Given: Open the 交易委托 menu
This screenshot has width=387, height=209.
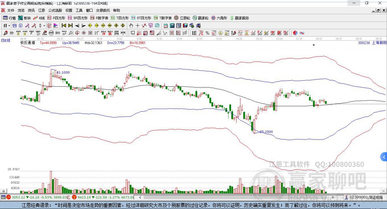Looking at the screenshot, I should 103,10.
